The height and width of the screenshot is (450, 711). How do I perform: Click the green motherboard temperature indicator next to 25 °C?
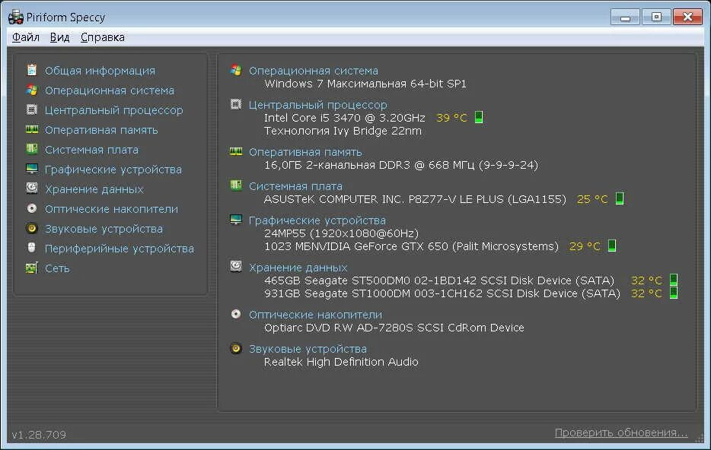[x=620, y=198]
